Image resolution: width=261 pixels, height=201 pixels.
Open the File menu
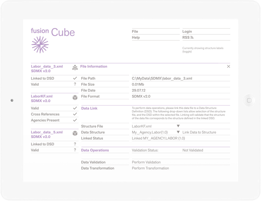coord(135,32)
